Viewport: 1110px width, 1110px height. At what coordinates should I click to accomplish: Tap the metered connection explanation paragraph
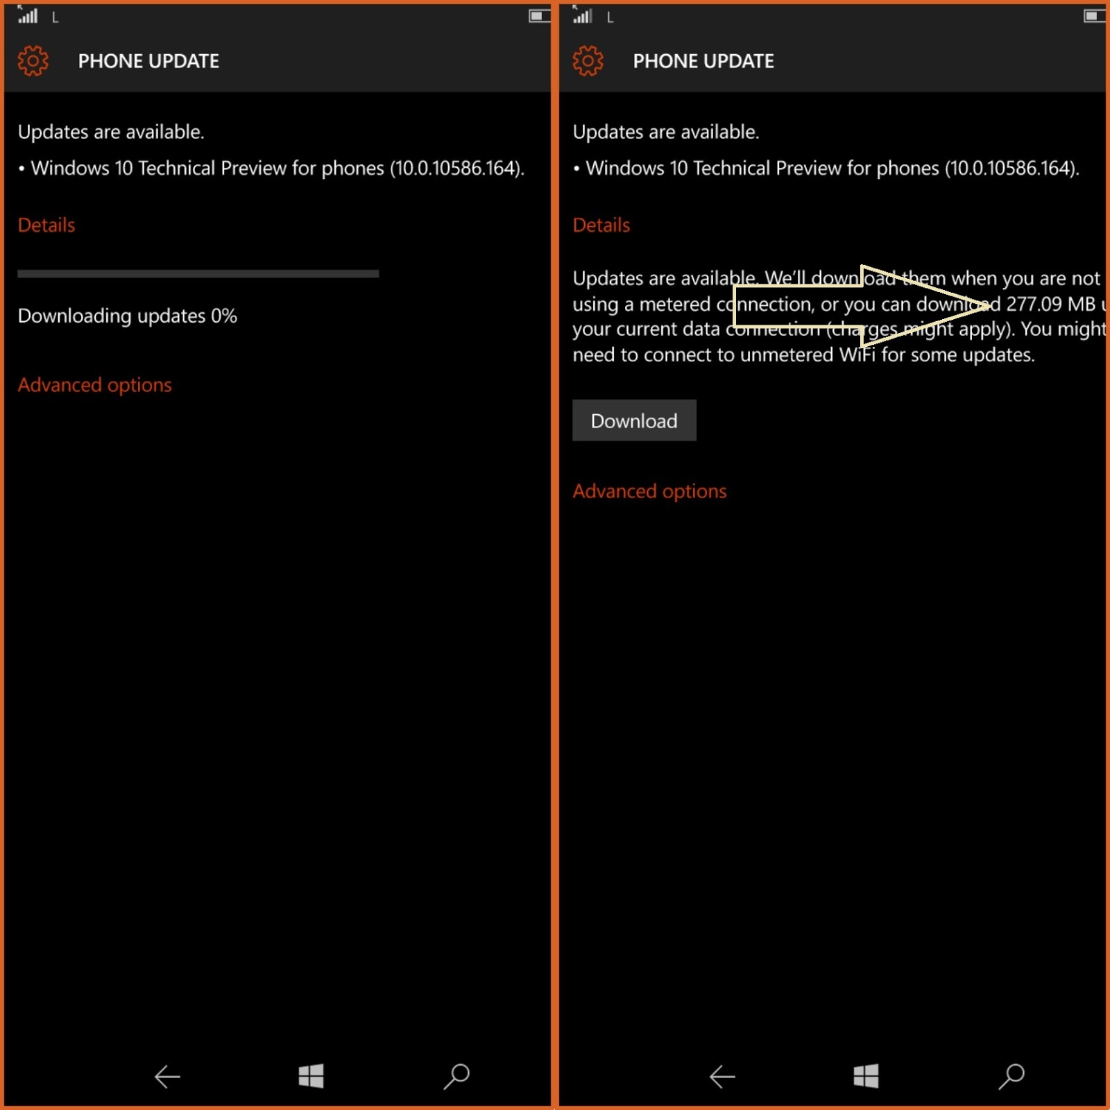pos(839,316)
